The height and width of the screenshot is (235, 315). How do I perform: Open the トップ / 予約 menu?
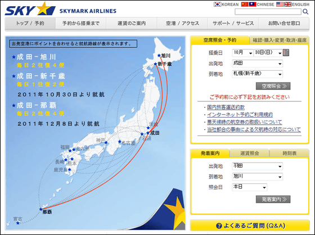click(x=30, y=23)
